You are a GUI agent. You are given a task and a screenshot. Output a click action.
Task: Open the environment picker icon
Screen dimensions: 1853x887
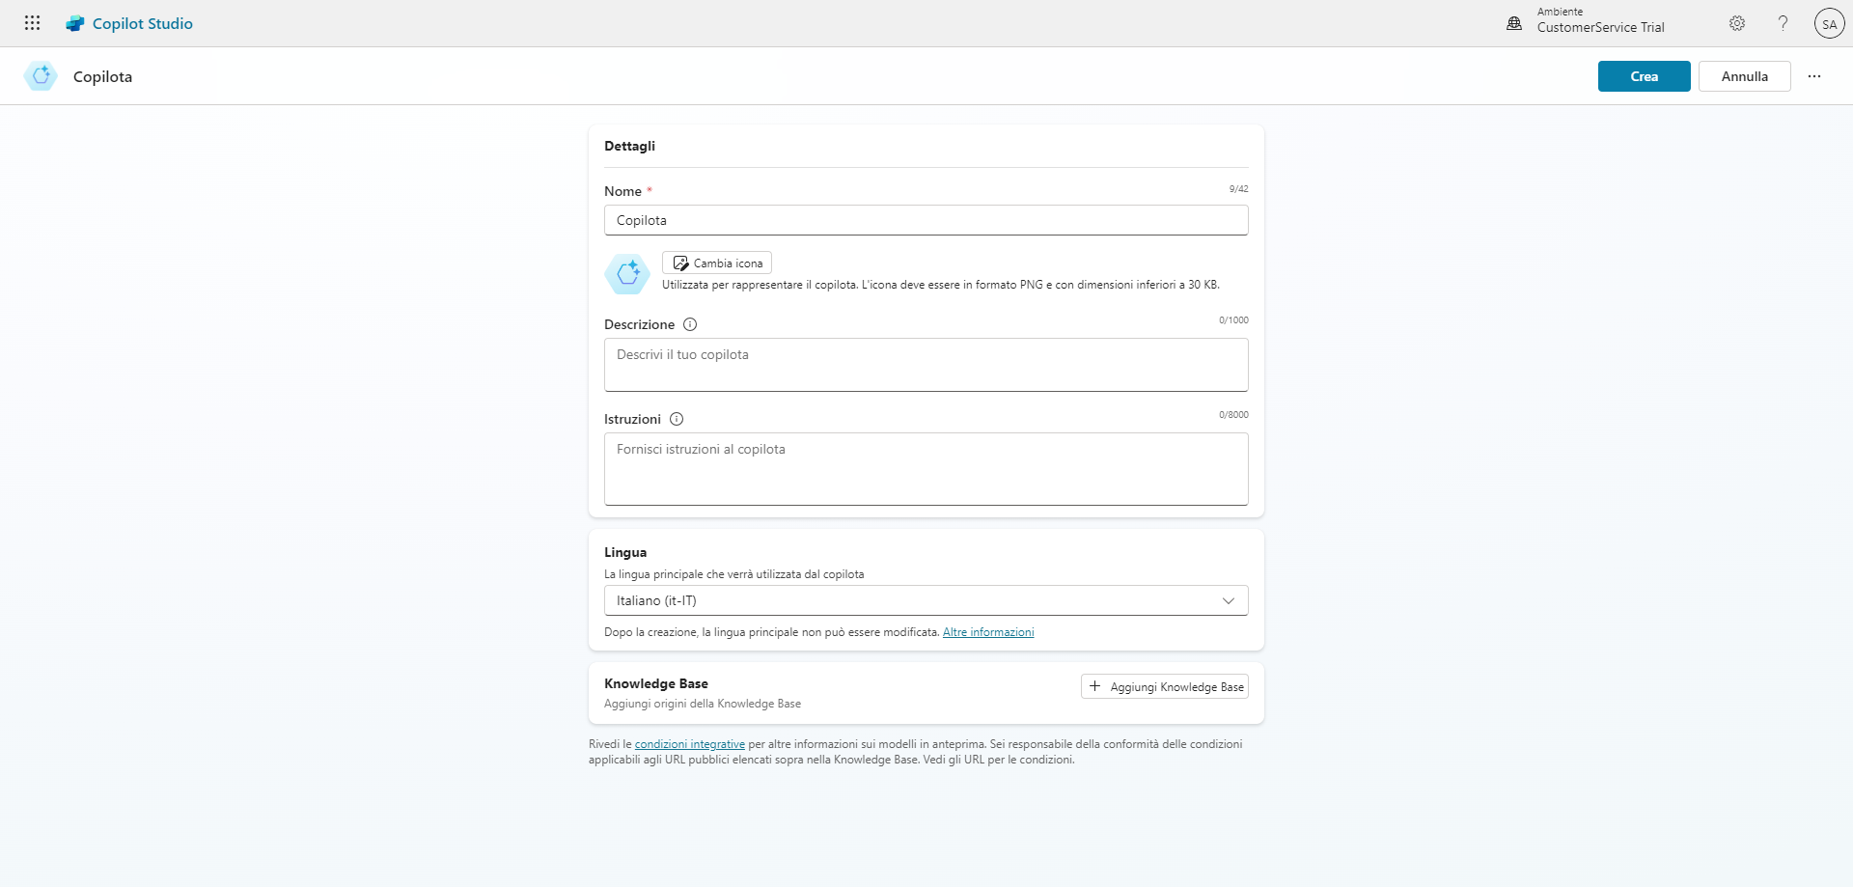(x=1514, y=23)
